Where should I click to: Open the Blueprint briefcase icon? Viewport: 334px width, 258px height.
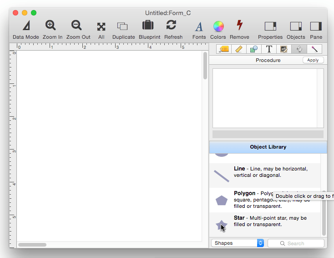(x=148, y=25)
